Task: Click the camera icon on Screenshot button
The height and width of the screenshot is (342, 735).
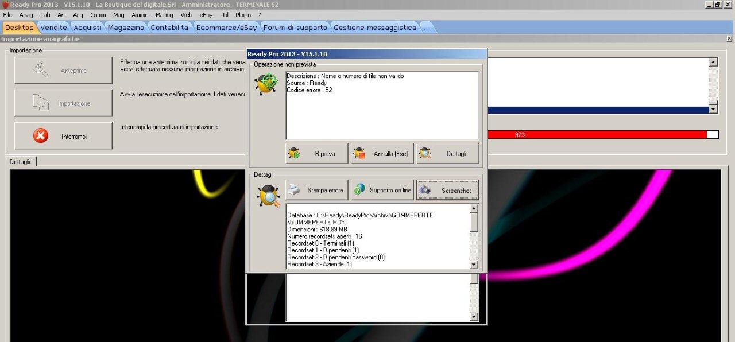Action: click(x=425, y=190)
